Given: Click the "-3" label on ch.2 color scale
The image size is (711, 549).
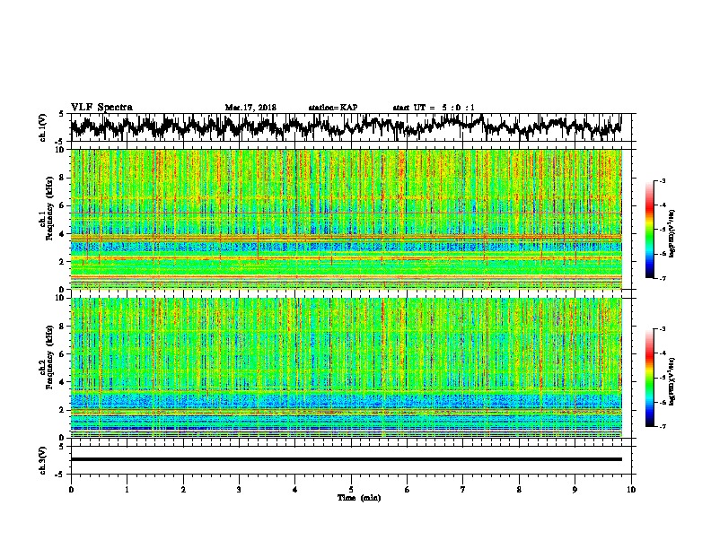Looking at the screenshot, I should (662, 329).
